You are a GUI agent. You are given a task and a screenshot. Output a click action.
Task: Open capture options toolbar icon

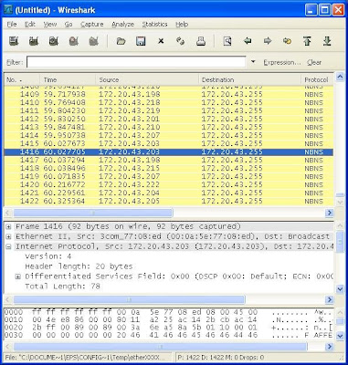point(34,41)
